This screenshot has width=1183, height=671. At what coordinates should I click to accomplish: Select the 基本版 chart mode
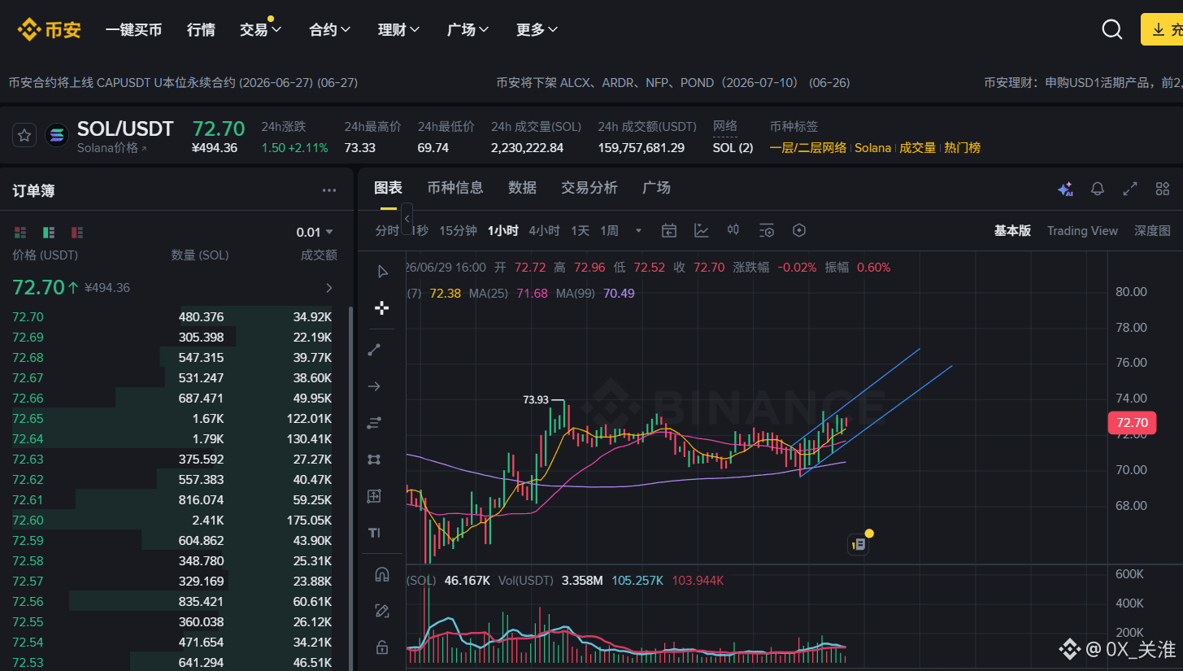[1012, 231]
